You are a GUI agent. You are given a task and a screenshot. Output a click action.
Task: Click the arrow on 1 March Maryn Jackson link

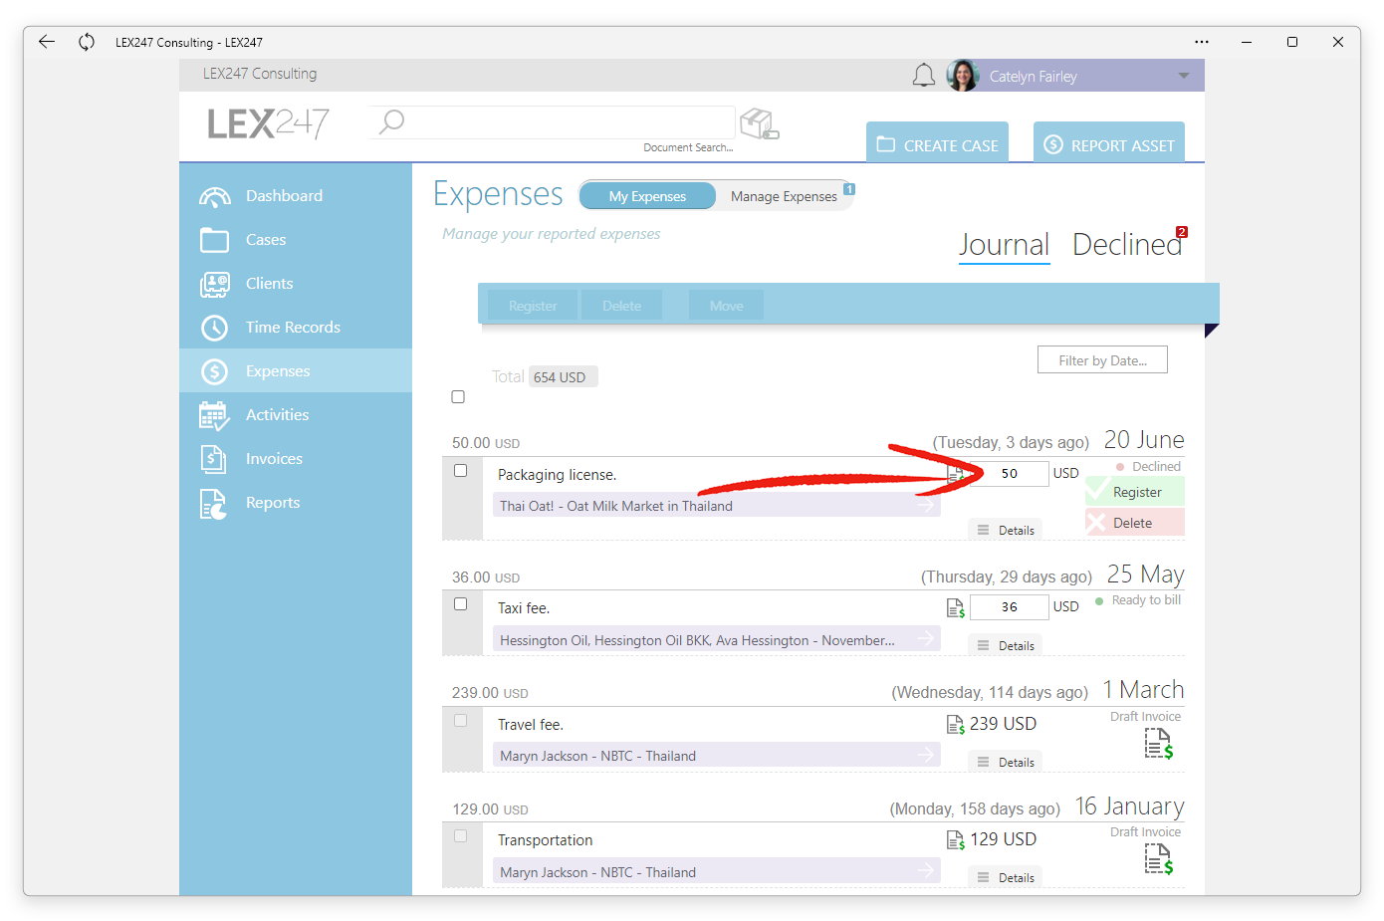pyautogui.click(x=927, y=755)
